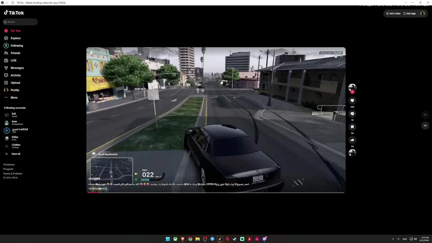Open Brave browser from taskbar

click(183, 239)
